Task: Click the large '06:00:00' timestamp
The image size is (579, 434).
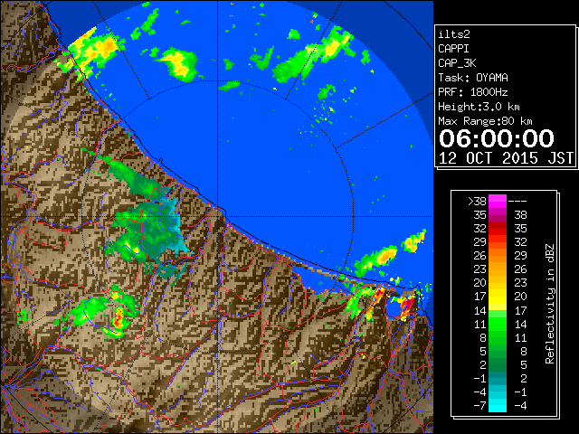Action: click(497, 138)
